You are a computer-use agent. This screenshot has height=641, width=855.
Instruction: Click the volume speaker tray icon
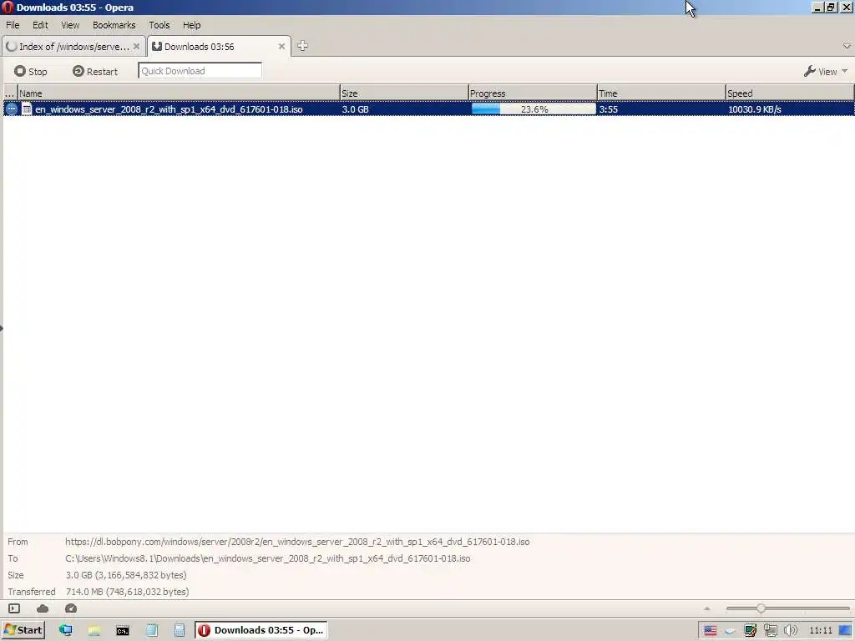tap(790, 631)
